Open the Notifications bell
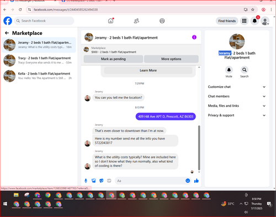276x217 pixels. tap(254, 21)
